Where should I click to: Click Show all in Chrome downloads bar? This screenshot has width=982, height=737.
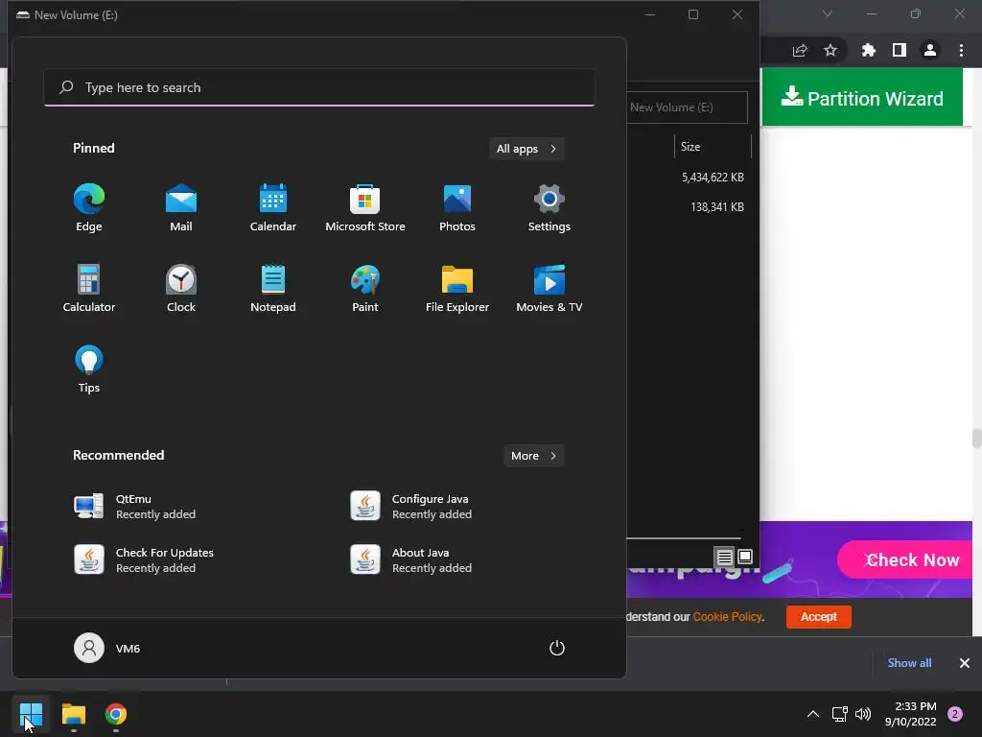pos(909,663)
